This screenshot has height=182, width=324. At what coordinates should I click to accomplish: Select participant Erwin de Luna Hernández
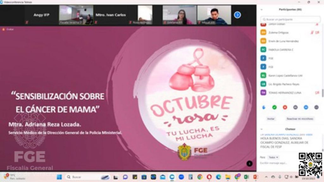pyautogui.click(x=289, y=41)
